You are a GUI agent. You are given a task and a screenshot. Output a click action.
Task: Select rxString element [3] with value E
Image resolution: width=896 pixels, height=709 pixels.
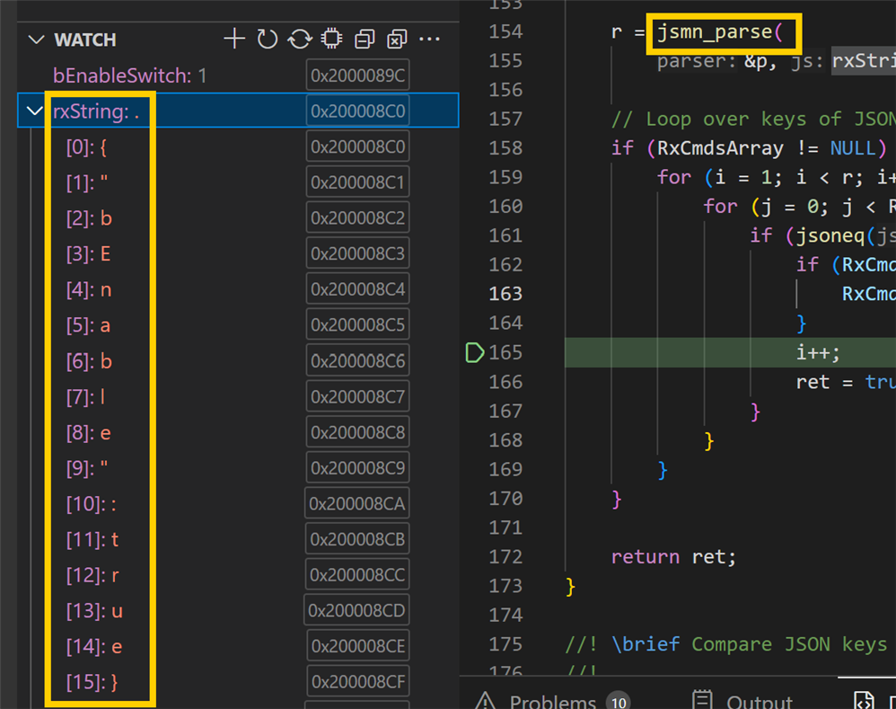(x=88, y=254)
